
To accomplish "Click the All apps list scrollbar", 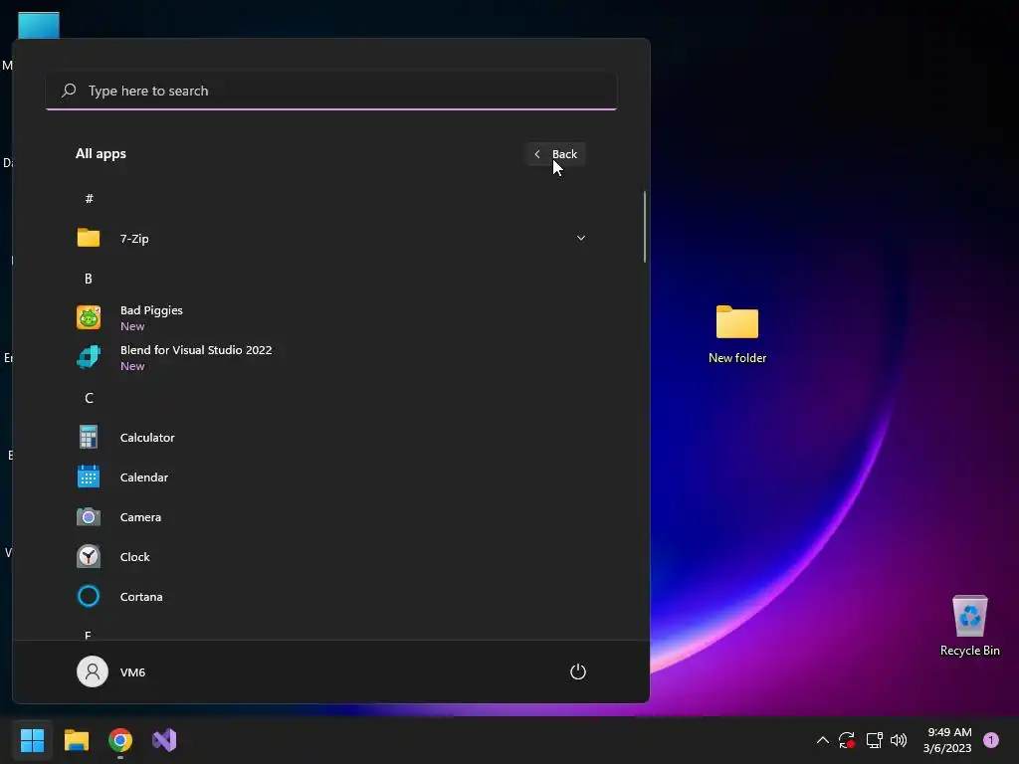I will 645,227.
